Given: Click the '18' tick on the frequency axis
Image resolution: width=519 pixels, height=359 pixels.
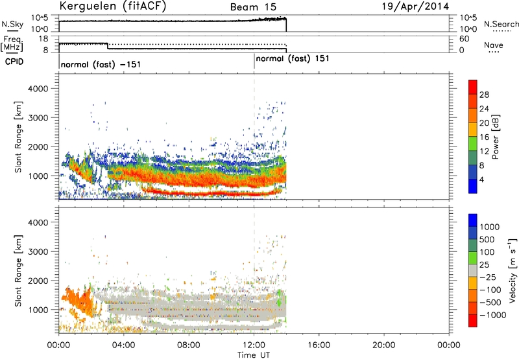Looking at the screenshot, I should (x=43, y=39).
